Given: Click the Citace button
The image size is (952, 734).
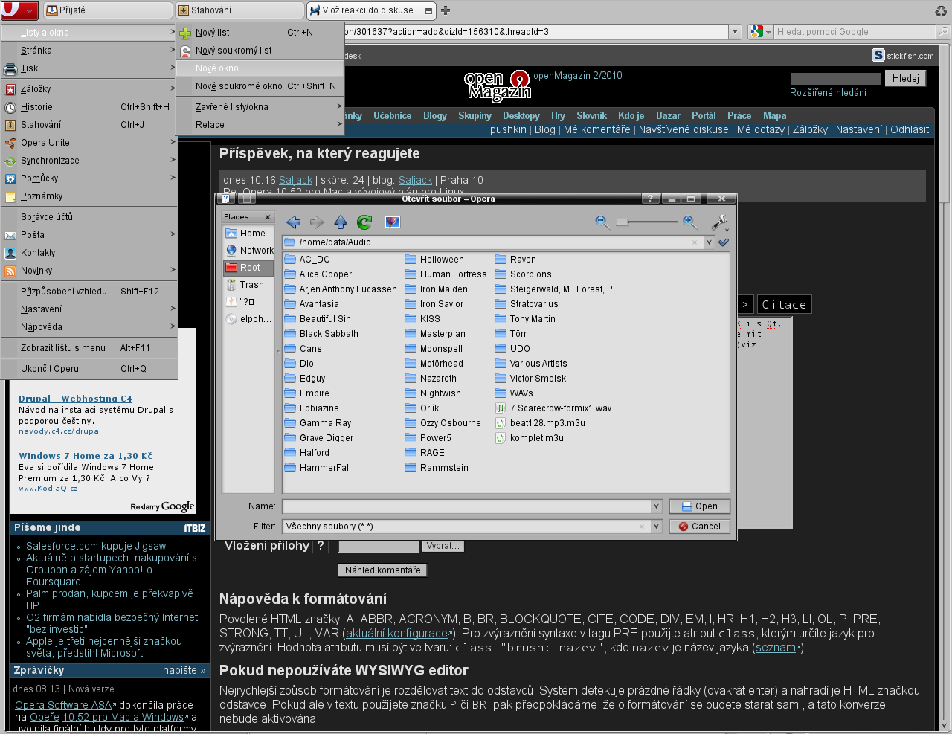Looking at the screenshot, I should pos(784,305).
